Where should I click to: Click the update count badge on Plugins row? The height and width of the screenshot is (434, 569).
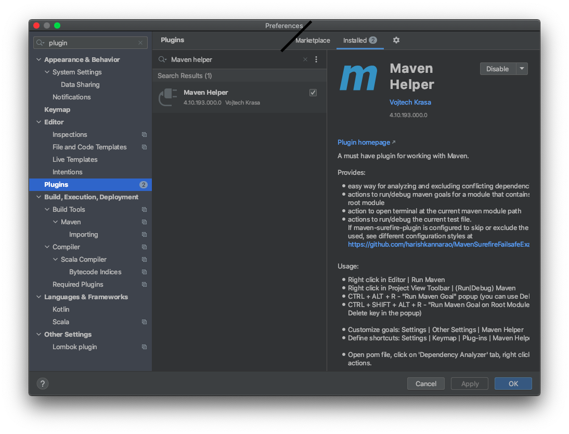pos(144,185)
